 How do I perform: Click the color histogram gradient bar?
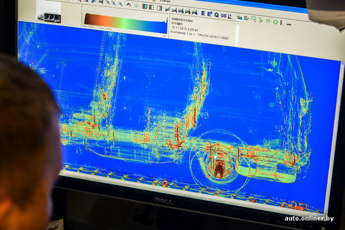coord(125,24)
